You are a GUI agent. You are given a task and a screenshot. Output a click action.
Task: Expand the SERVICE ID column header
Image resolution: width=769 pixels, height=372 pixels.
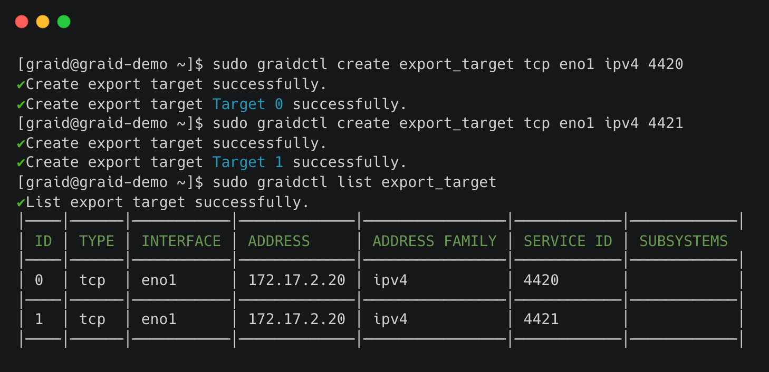[567, 241]
